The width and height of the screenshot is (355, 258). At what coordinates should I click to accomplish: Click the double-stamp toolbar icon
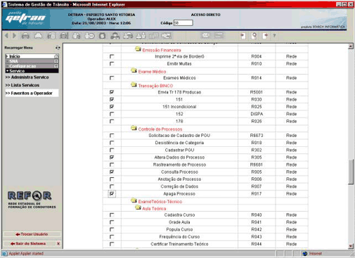click(141, 36)
